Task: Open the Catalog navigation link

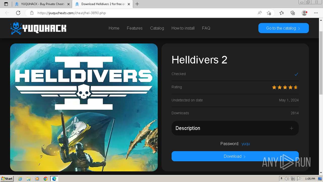Action: (157, 28)
